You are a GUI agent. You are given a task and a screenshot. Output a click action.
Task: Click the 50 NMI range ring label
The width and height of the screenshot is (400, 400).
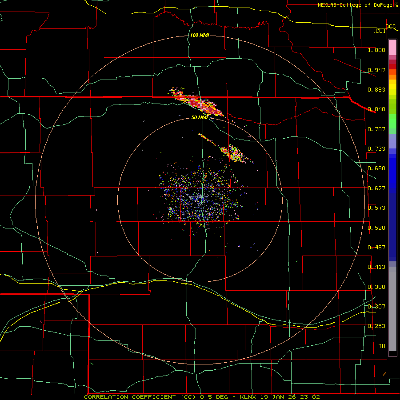[x=200, y=117]
